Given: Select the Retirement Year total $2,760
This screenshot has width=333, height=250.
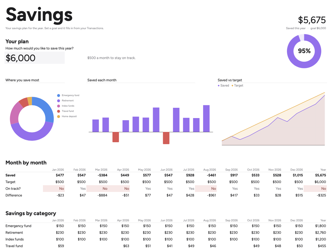Looking at the screenshot, I should point(321,232).
